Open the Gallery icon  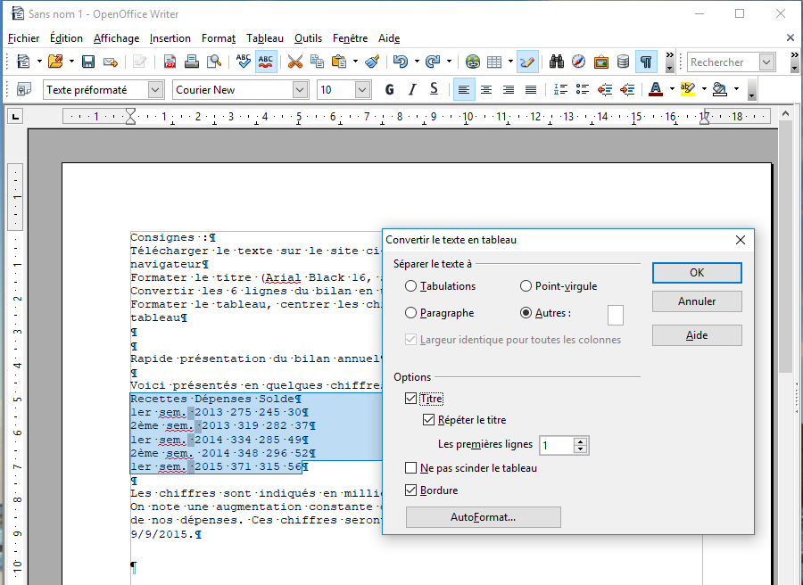(x=600, y=62)
